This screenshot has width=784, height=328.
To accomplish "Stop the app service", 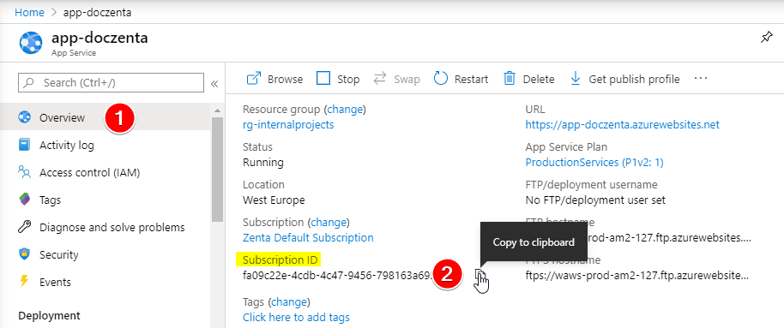I will tap(338, 79).
